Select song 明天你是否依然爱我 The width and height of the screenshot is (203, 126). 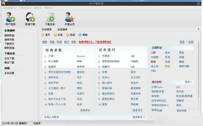pos(60,72)
